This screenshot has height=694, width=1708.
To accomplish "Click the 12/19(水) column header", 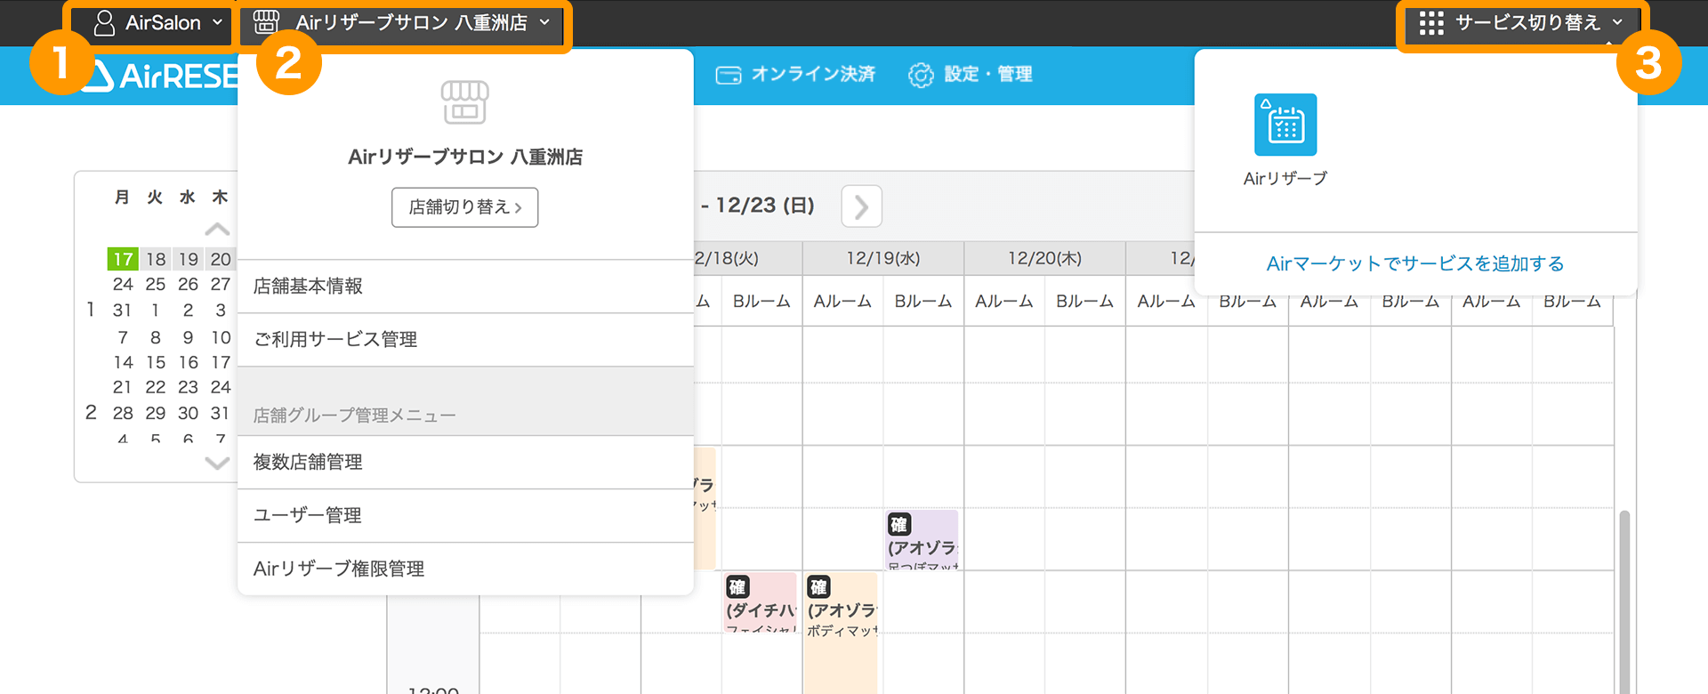I will pyautogui.click(x=883, y=258).
